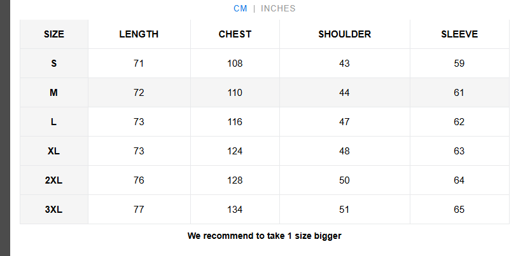Select the L size row label
Viewport: 516px width, 256px height.
tap(54, 122)
